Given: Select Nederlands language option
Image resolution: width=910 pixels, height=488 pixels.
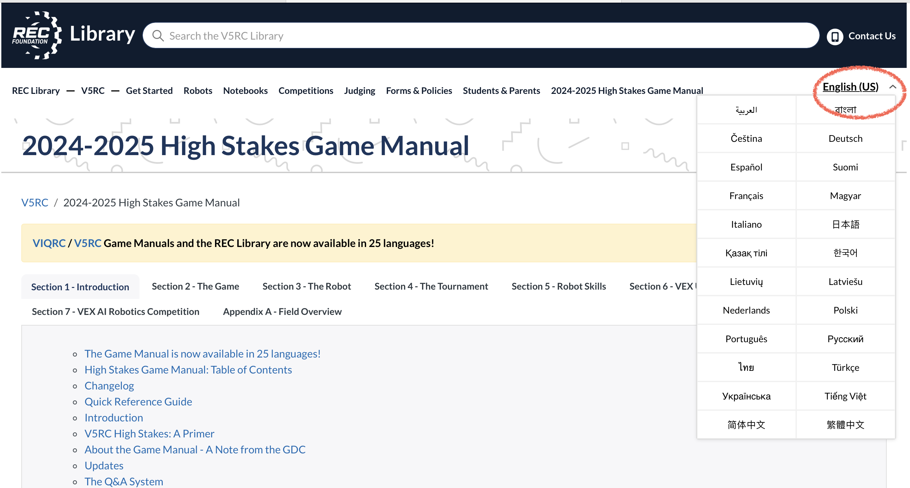Looking at the screenshot, I should (x=746, y=310).
